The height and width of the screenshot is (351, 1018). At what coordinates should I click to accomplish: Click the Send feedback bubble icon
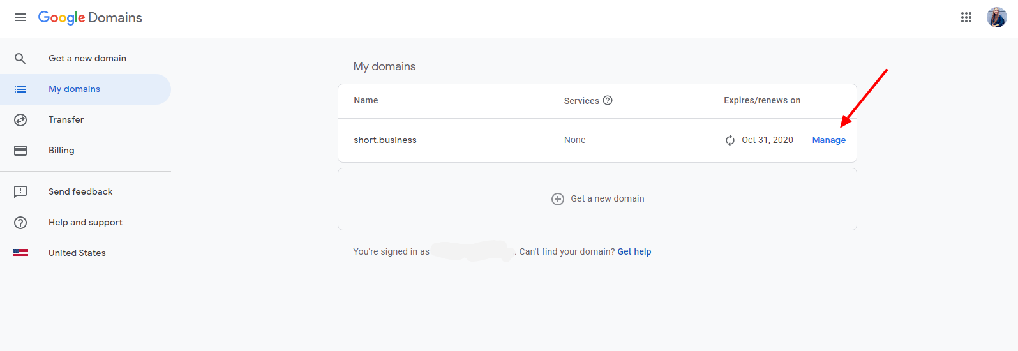tap(20, 191)
